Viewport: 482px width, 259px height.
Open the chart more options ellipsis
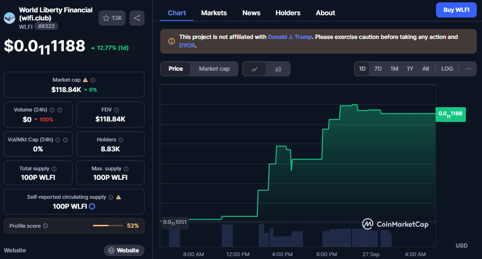tap(468, 69)
